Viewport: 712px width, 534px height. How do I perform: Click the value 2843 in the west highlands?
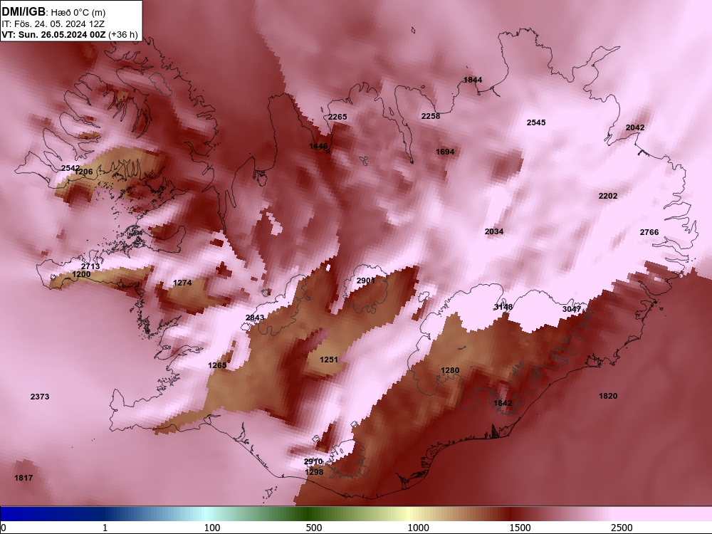[255, 318]
